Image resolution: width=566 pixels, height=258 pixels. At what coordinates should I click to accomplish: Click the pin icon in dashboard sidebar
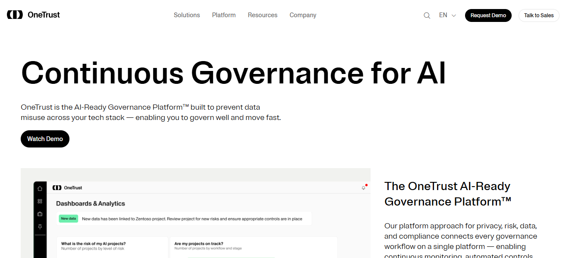click(x=40, y=227)
